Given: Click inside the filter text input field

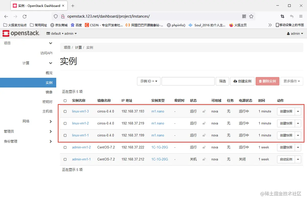Looking at the screenshot, I should (188, 81).
